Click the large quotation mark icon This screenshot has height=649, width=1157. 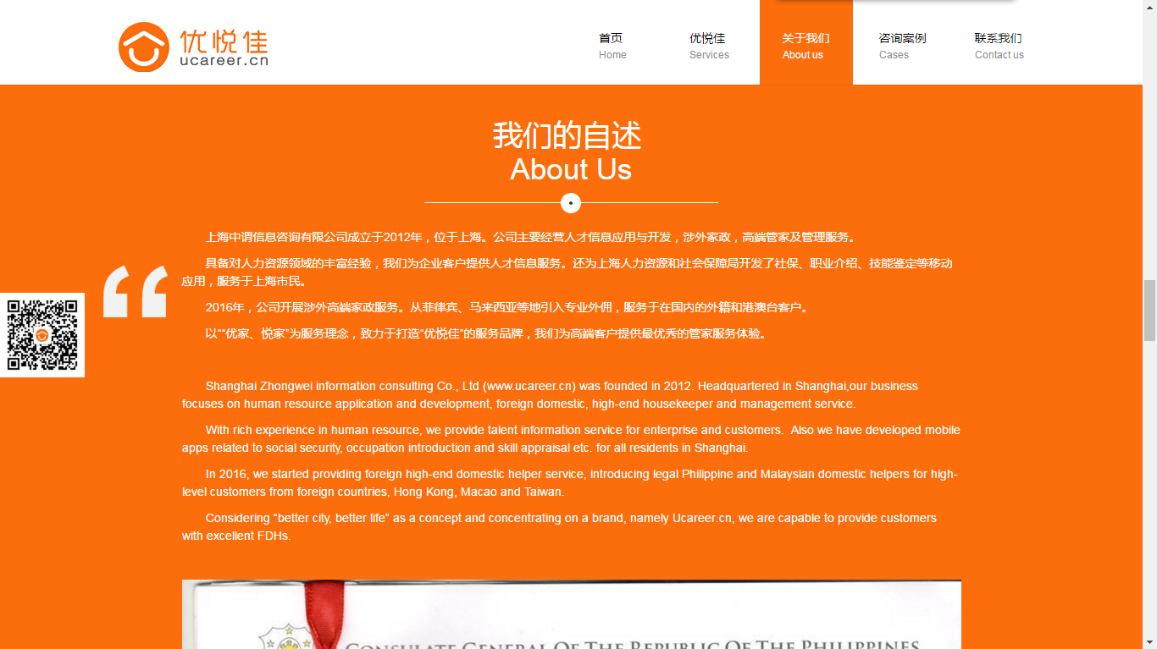[x=136, y=291]
